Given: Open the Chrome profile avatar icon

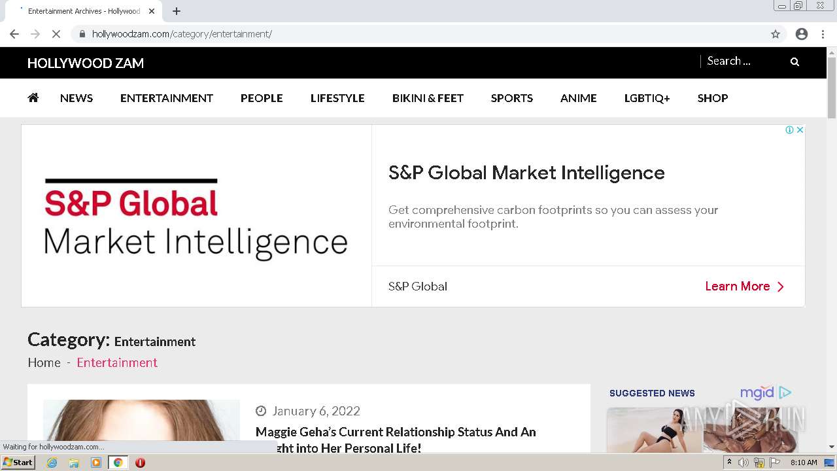Looking at the screenshot, I should [802, 34].
